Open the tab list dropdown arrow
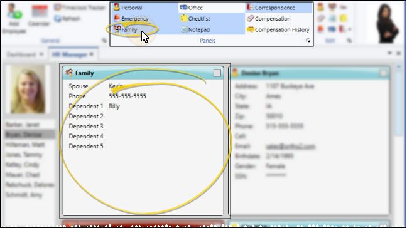 pos(389,53)
